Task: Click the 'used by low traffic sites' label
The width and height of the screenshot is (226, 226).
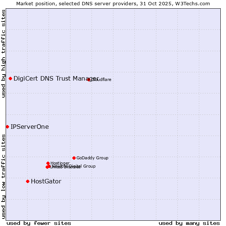Action: pos(3,176)
